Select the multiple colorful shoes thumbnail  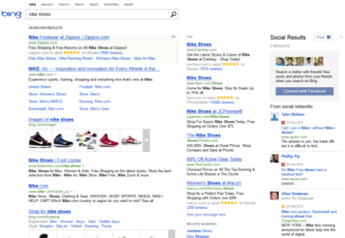click(x=86, y=140)
